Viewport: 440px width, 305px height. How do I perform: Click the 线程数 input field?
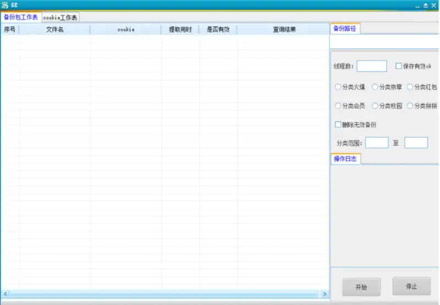[372, 66]
